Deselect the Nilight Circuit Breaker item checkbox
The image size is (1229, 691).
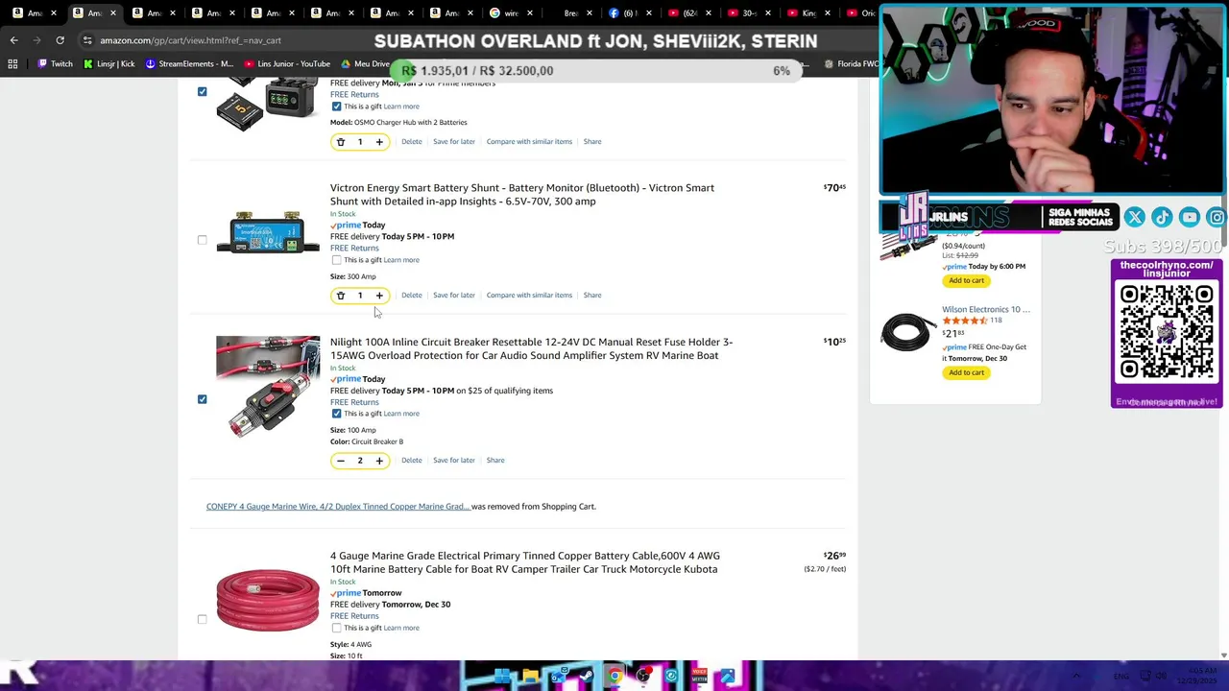point(202,399)
